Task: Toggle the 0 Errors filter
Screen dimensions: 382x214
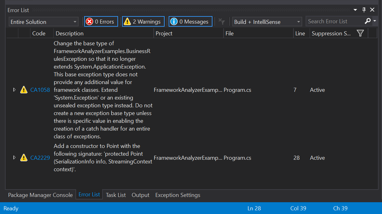Action: pyautogui.click(x=101, y=21)
